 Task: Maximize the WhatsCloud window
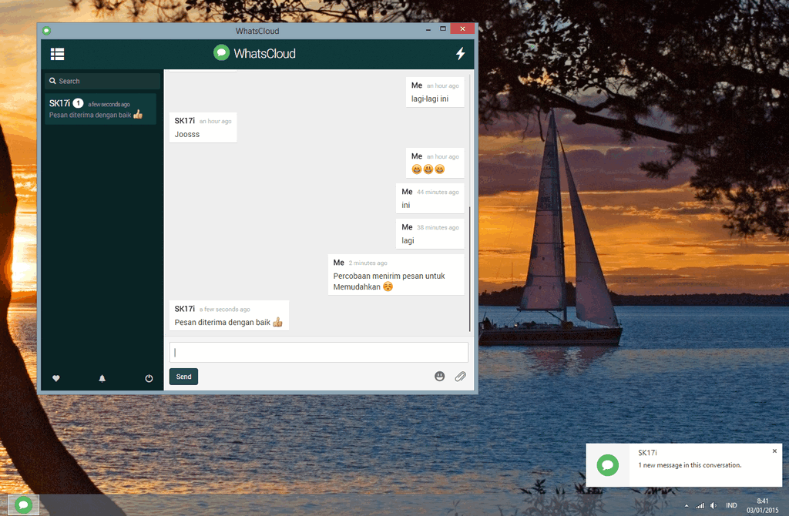pos(443,28)
